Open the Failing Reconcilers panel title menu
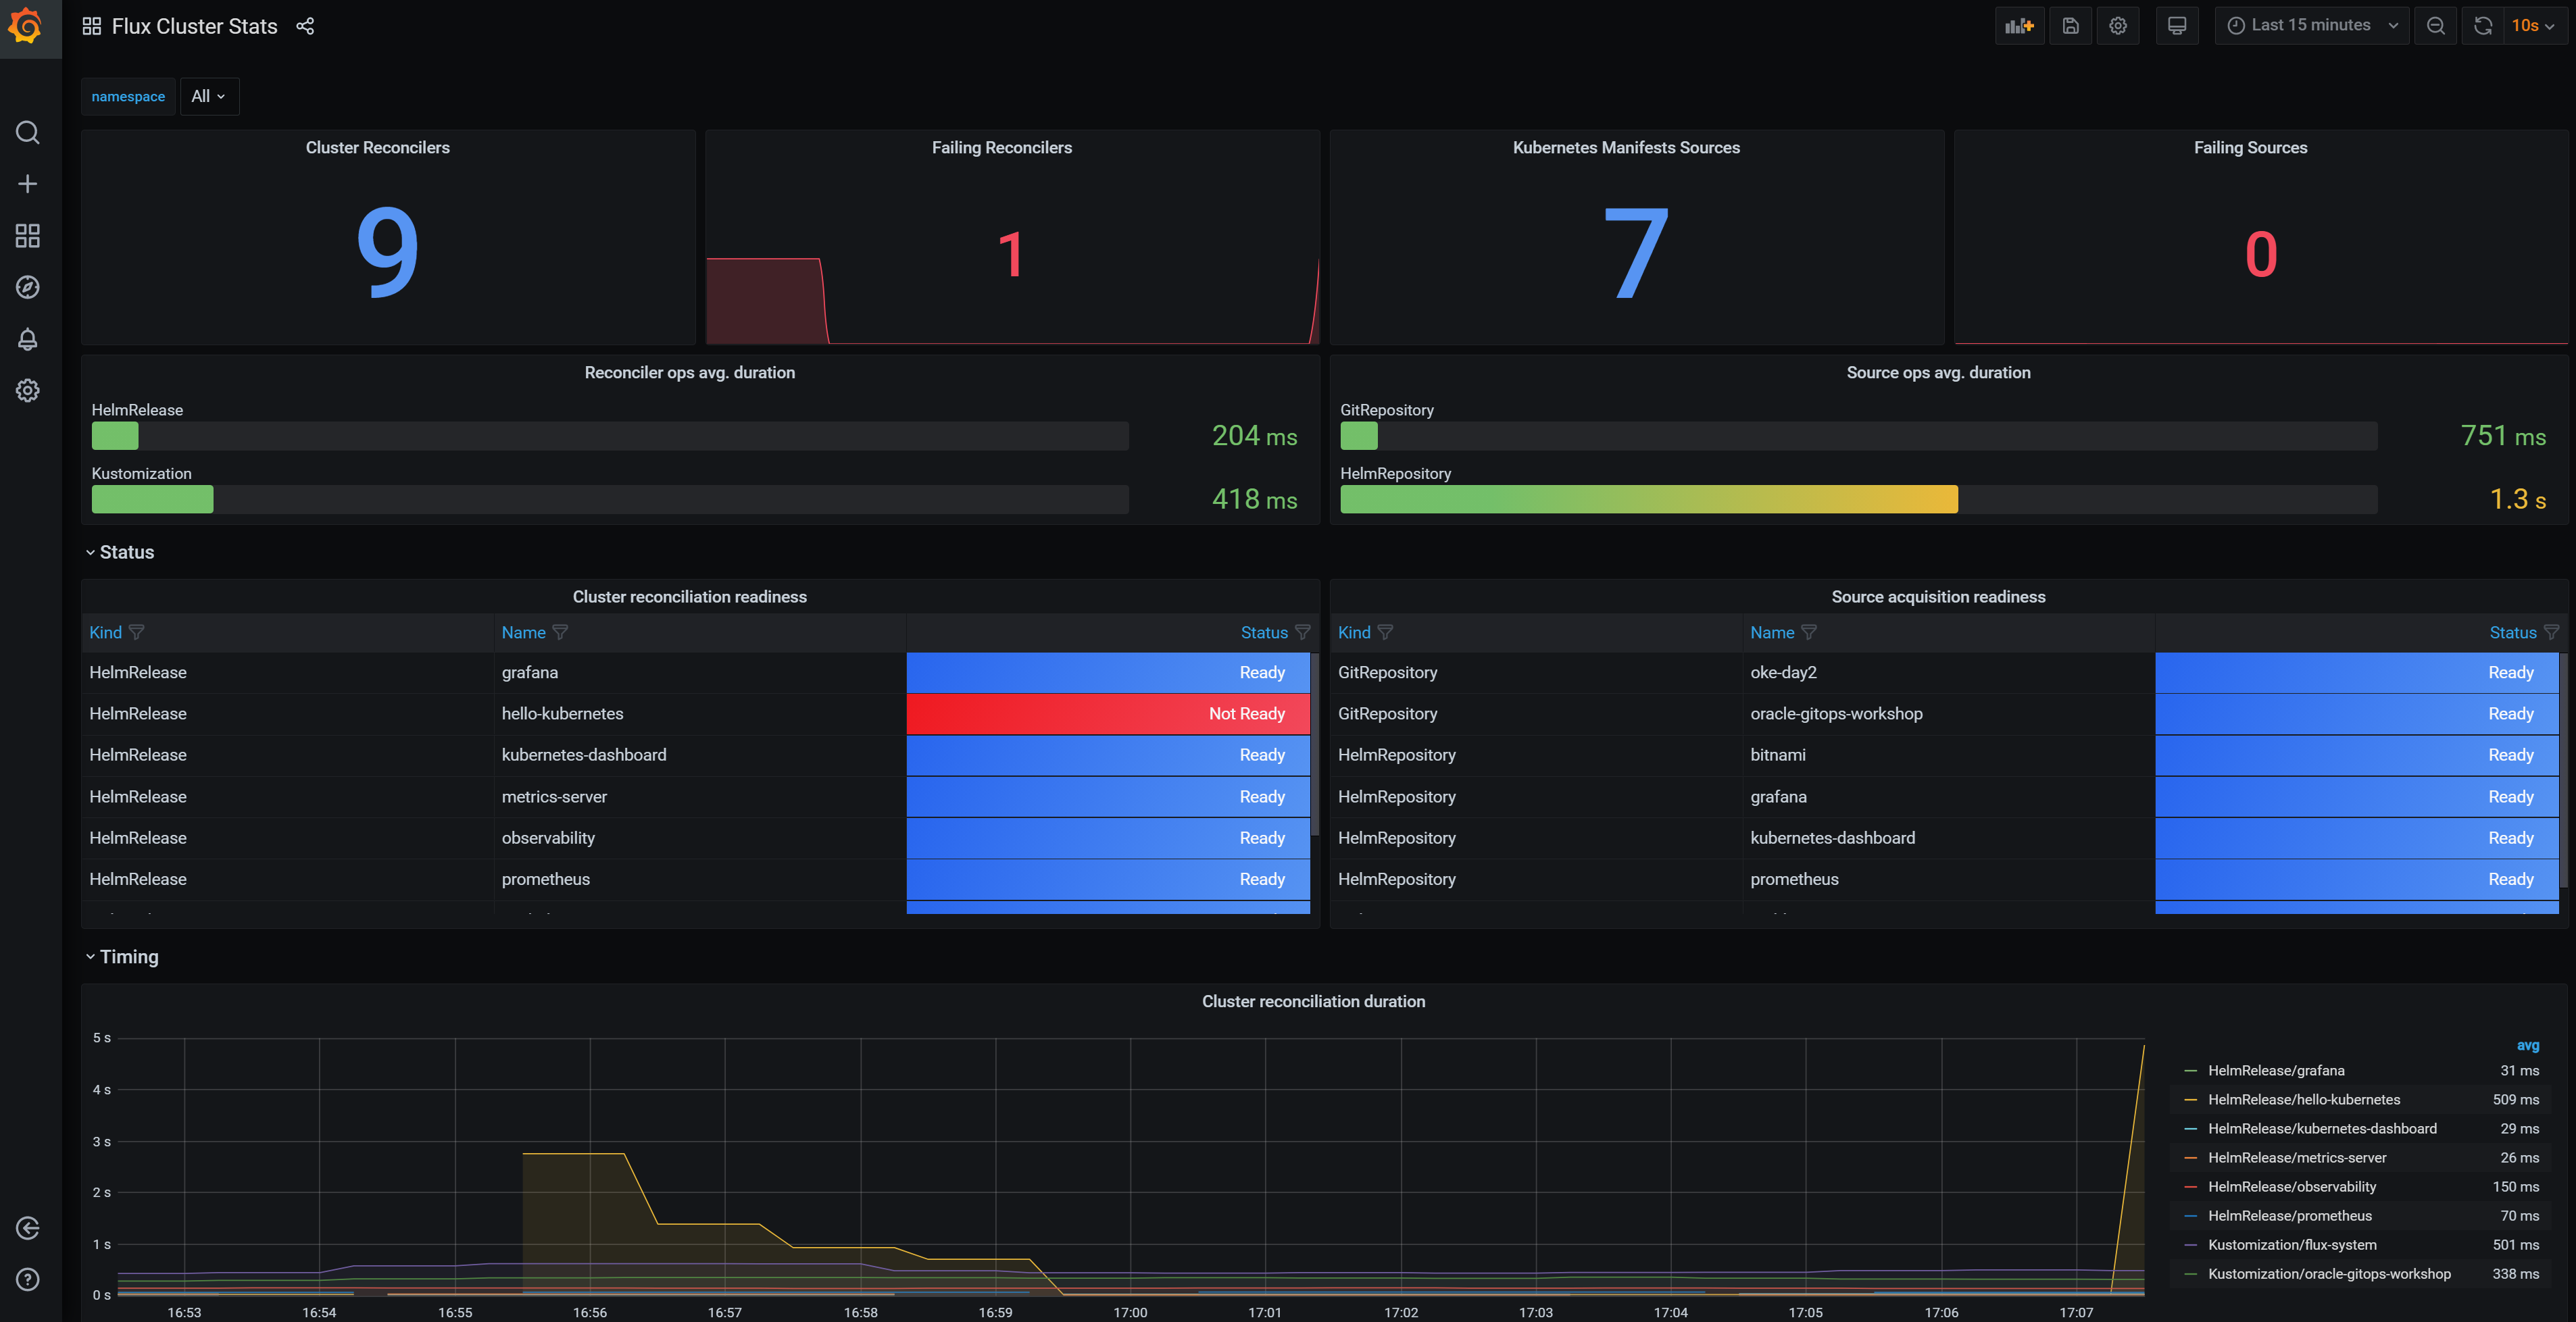Screen dimensions: 2576x1322 pyautogui.click(x=1002, y=147)
